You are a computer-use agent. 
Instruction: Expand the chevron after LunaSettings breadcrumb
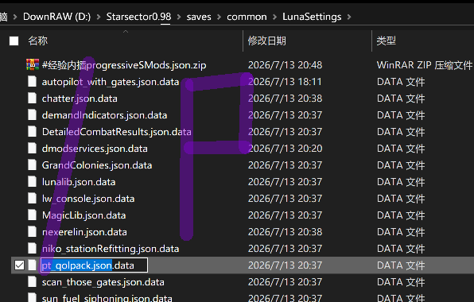click(349, 17)
